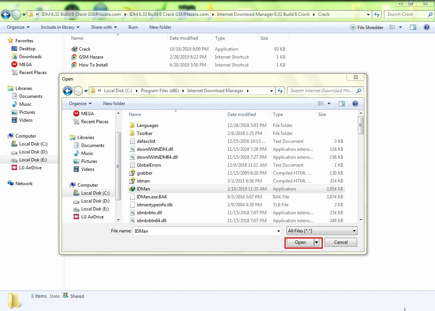This screenshot has width=435, height=311.
Task: Open Include in library menu
Action: tap(60, 27)
